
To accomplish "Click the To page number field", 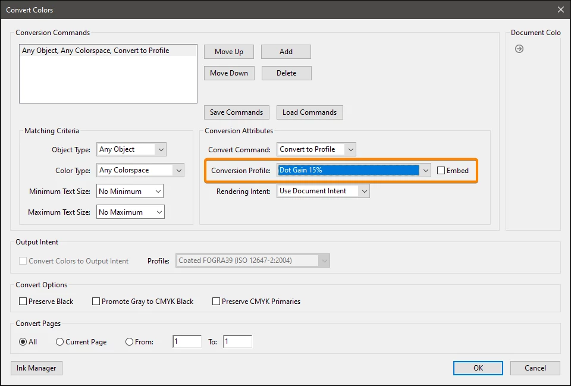I will [x=237, y=341].
